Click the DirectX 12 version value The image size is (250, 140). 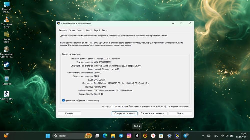[99, 94]
